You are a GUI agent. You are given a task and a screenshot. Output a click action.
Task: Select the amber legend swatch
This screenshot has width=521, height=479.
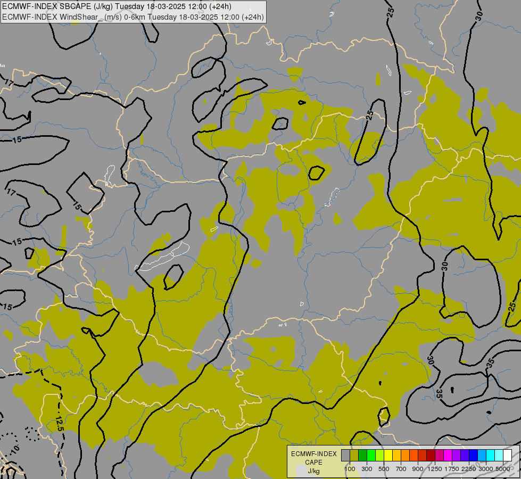pyautogui.click(x=396, y=456)
